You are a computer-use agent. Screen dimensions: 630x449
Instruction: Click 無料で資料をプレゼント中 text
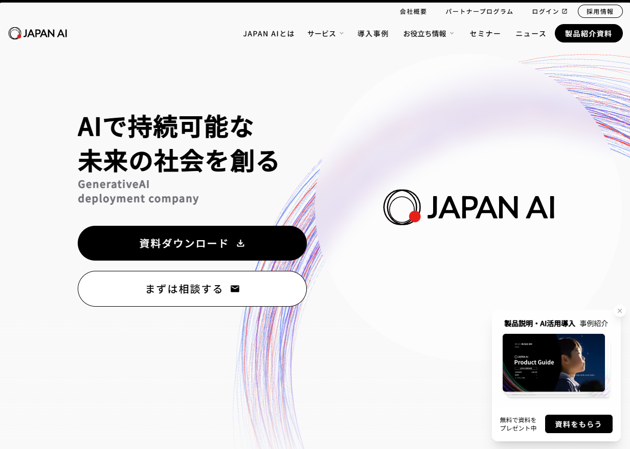518,424
